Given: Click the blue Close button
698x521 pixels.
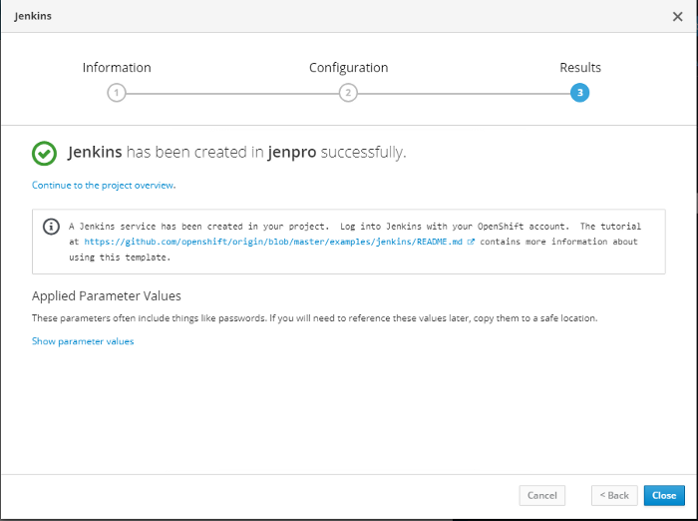Looking at the screenshot, I should pos(664,496).
